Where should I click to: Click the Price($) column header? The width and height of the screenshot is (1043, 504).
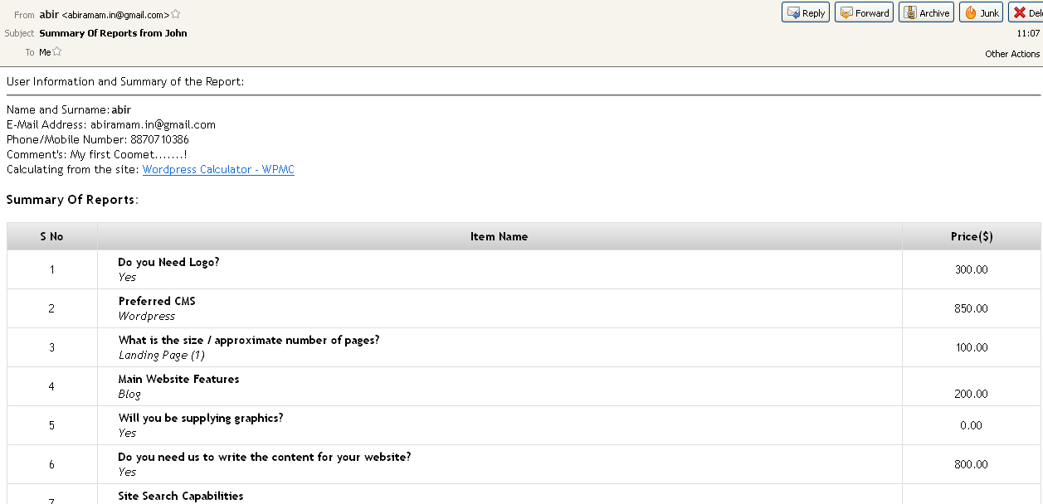click(x=971, y=236)
